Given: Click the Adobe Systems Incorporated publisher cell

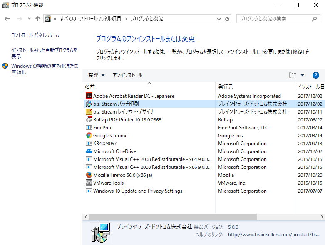Looking at the screenshot, I should [x=249, y=96].
